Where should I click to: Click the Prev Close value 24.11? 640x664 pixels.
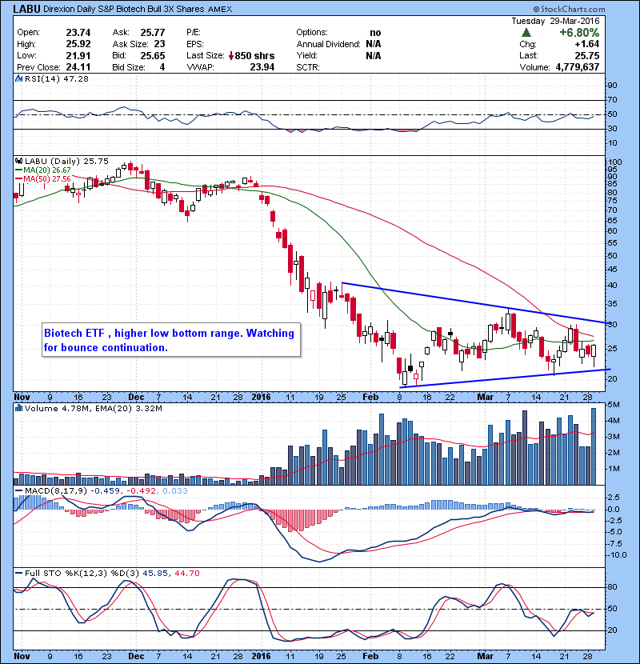point(78,67)
